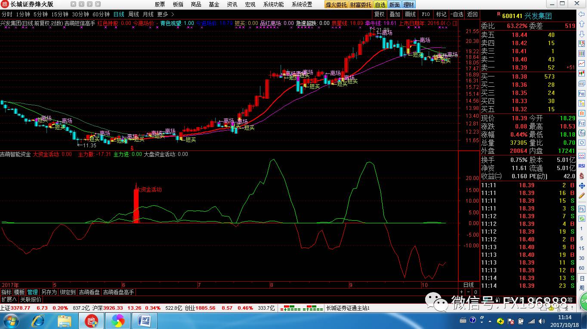Select the line chart icon in right sidebar
The height and width of the screenshot is (329, 587).
tap(581, 63)
